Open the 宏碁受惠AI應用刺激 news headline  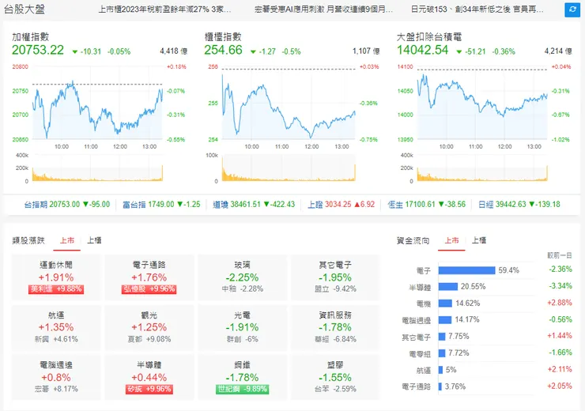click(323, 10)
